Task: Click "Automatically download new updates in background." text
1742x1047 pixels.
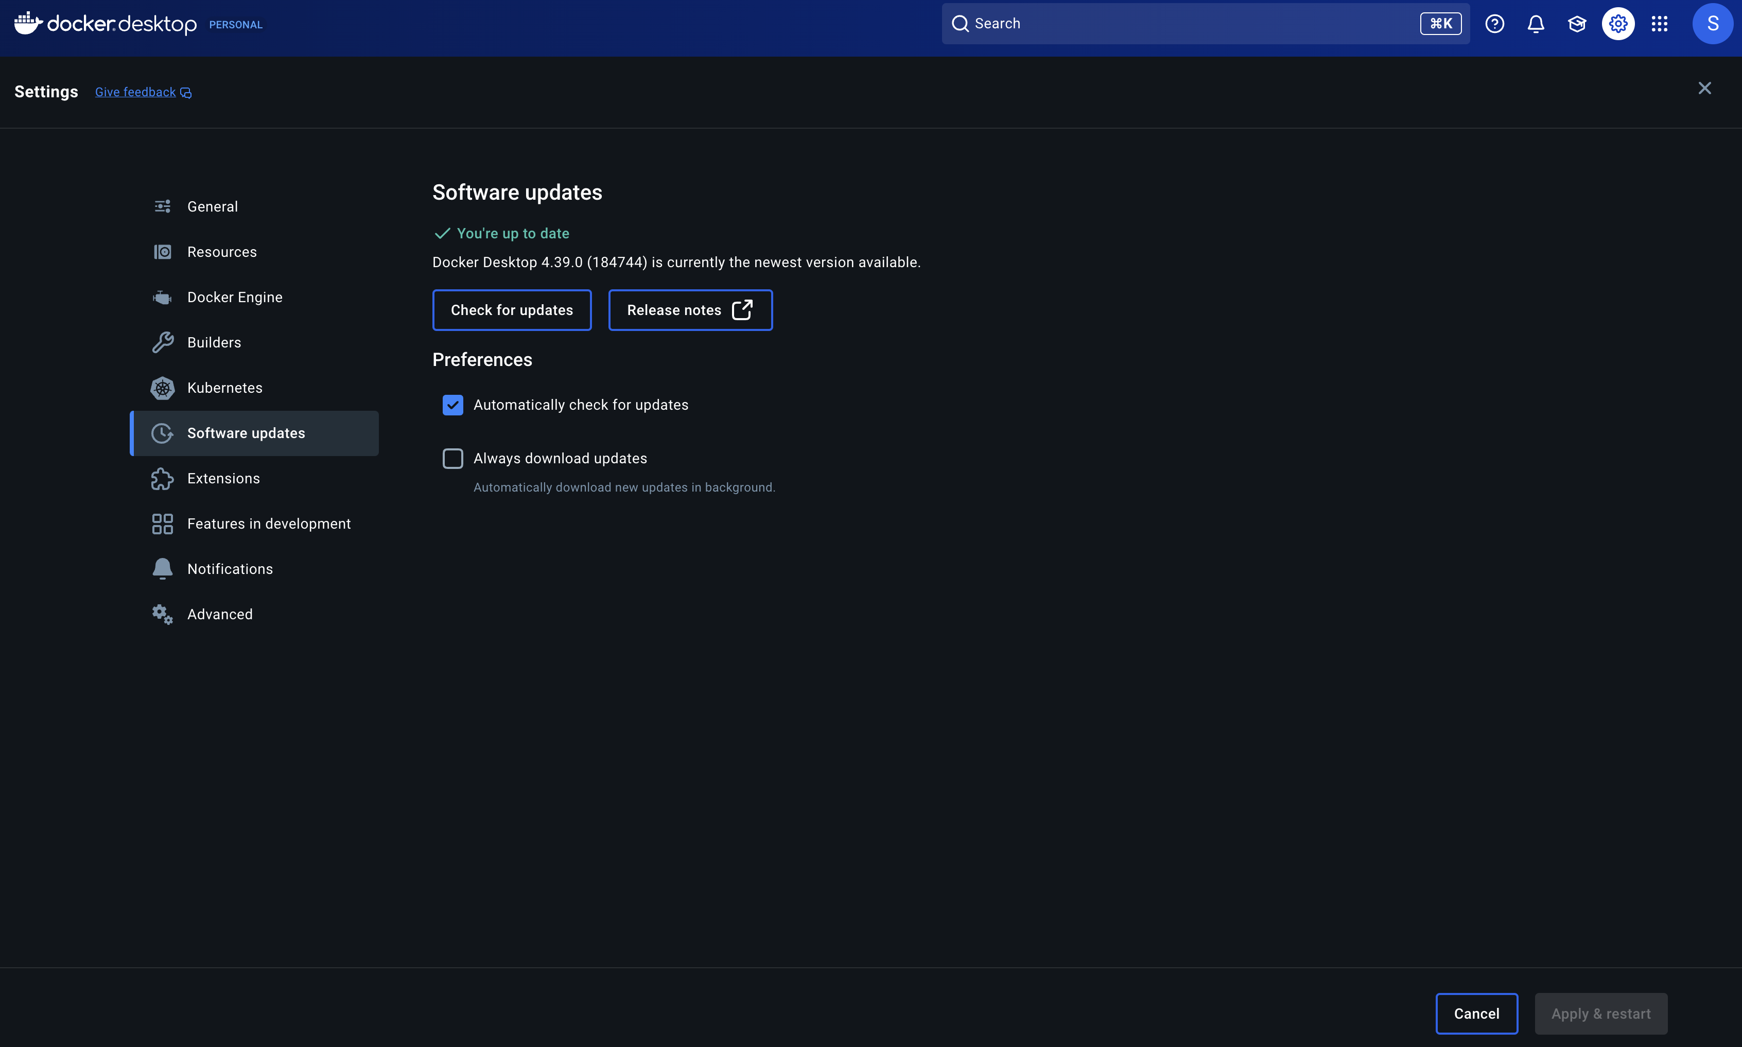Action: pyautogui.click(x=624, y=487)
